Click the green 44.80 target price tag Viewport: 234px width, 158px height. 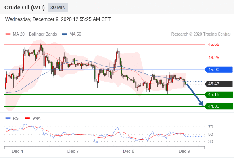click(x=219, y=106)
